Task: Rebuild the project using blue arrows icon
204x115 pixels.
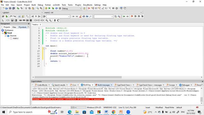Action: click(x=56, y=8)
